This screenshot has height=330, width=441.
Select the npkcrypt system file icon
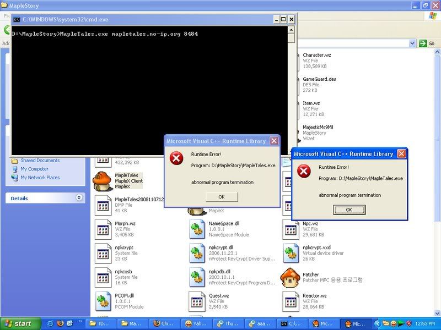click(x=103, y=254)
